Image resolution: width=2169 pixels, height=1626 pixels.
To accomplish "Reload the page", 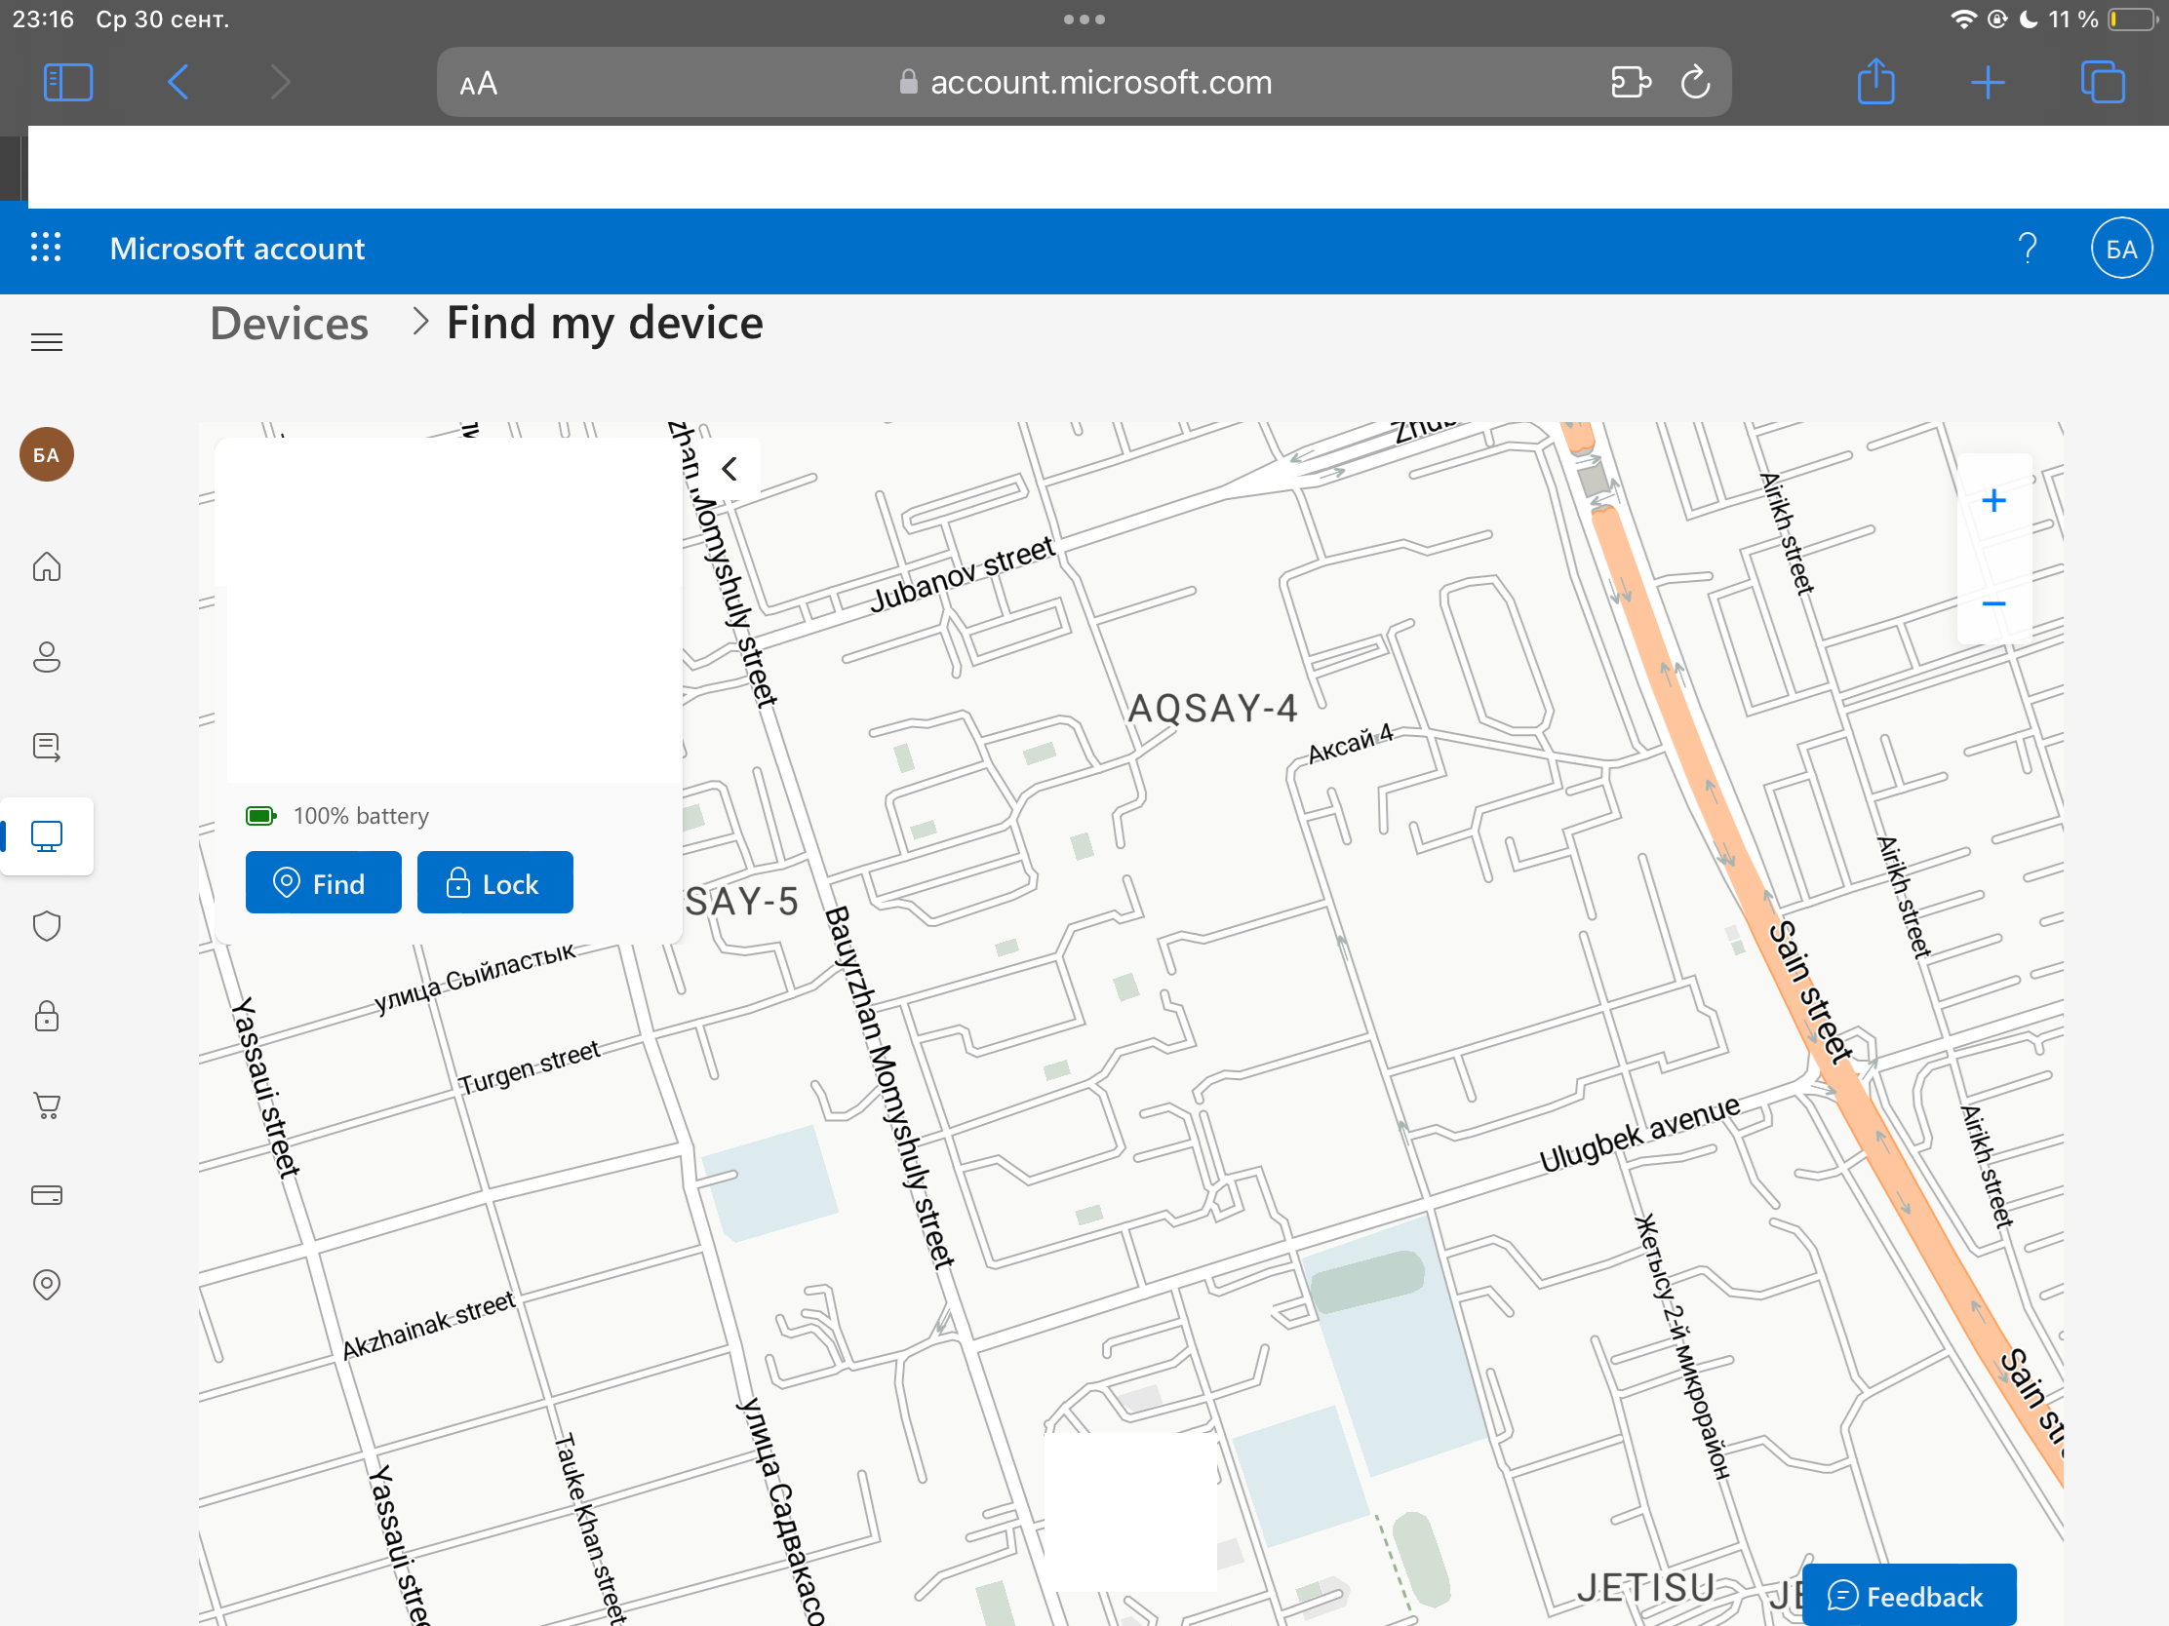I will click(1695, 82).
